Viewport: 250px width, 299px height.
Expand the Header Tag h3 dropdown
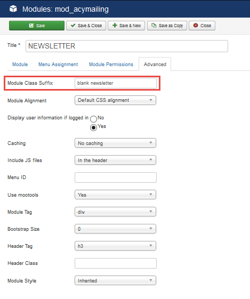[115, 246]
